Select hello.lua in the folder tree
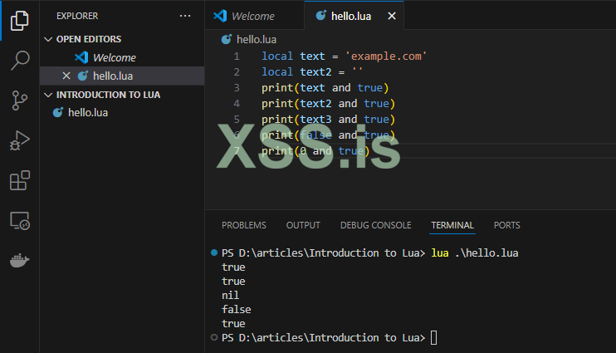 pyautogui.click(x=87, y=113)
